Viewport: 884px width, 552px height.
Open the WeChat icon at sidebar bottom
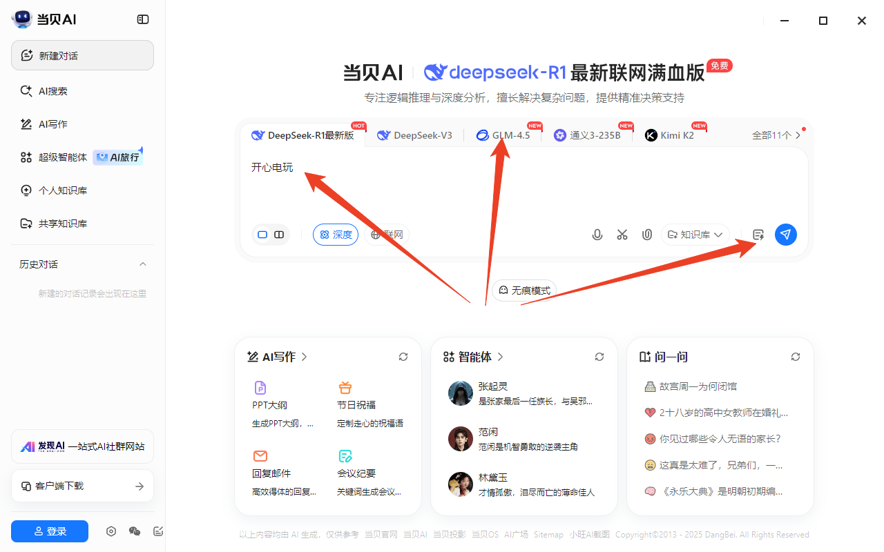[x=135, y=531]
